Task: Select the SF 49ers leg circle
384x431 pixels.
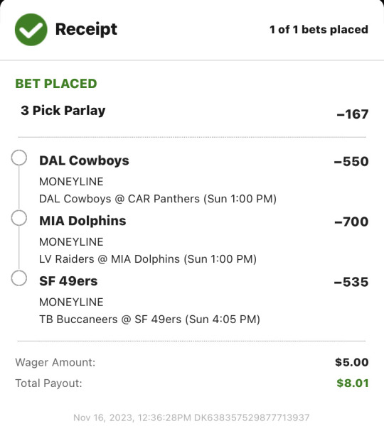Action: click(19, 278)
